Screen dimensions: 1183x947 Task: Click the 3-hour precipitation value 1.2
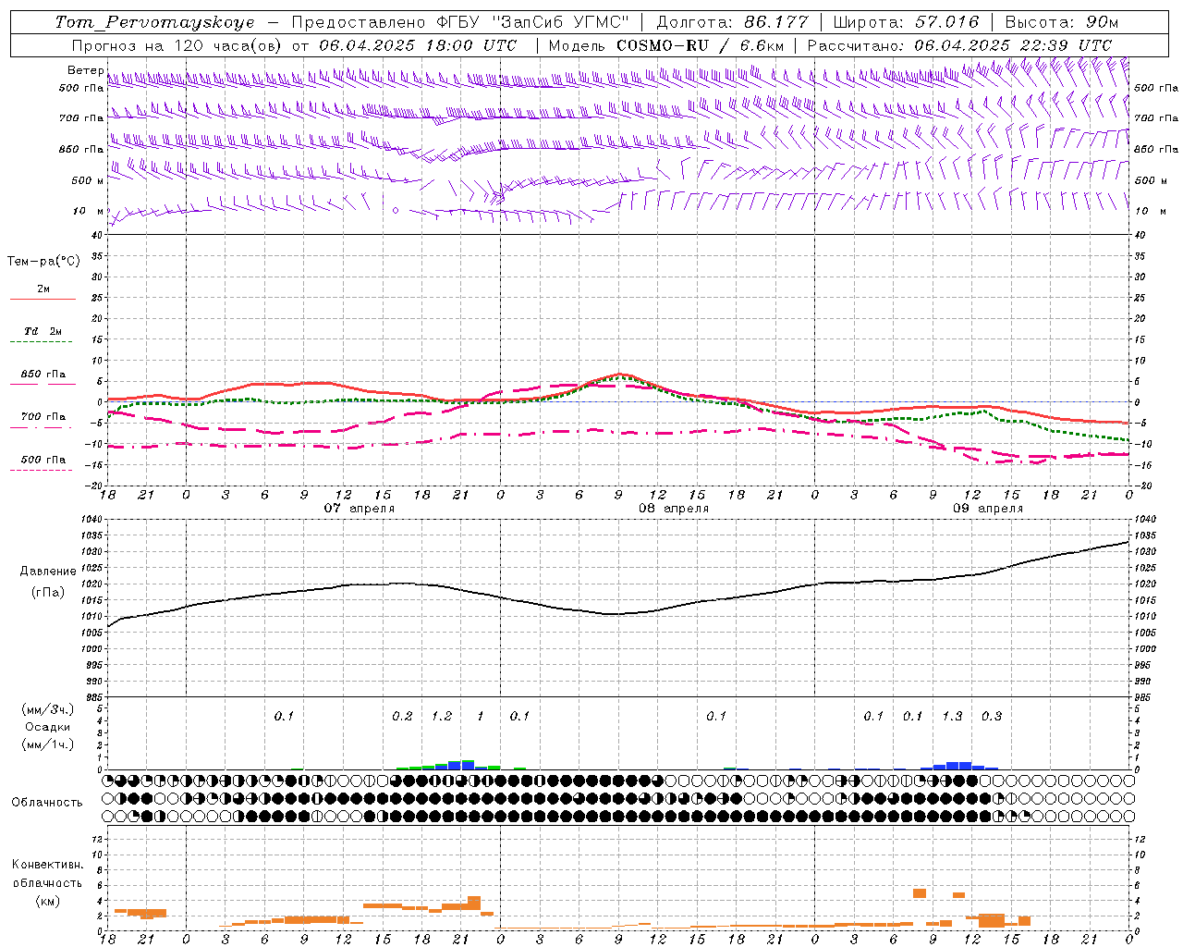442,717
